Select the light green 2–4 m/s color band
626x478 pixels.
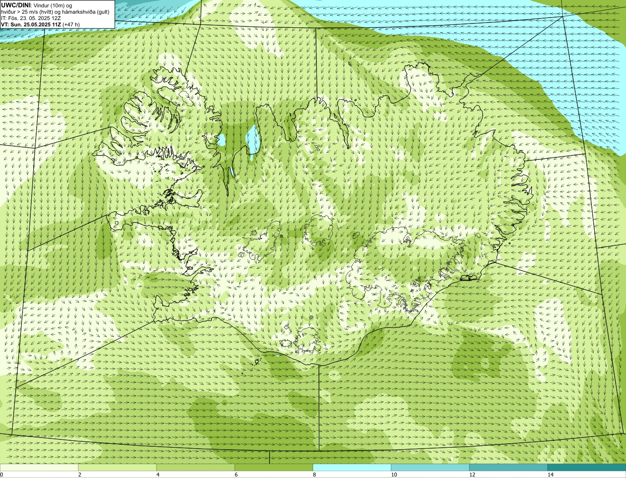pyautogui.click(x=117, y=467)
